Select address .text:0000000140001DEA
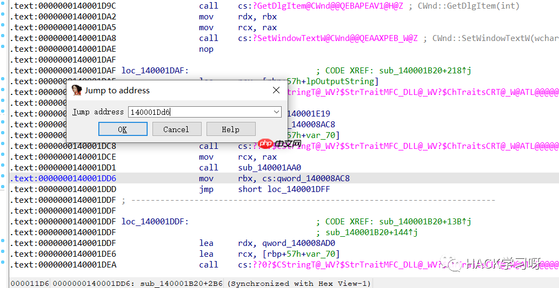 coord(63,264)
